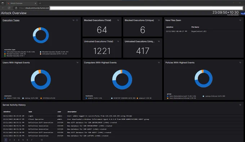Click 1d time badge on Blocked Executions (Unique)
The image size is (245, 142).
point(159,20)
